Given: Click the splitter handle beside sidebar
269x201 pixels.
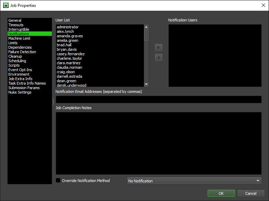Looking at the screenshot, I should coord(53,102).
